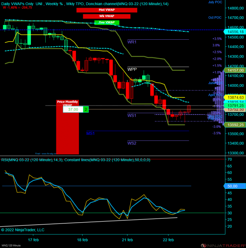The height and width of the screenshot is (248, 246).
Task: Click the -3.0% weekly percent label
Action: point(217,127)
